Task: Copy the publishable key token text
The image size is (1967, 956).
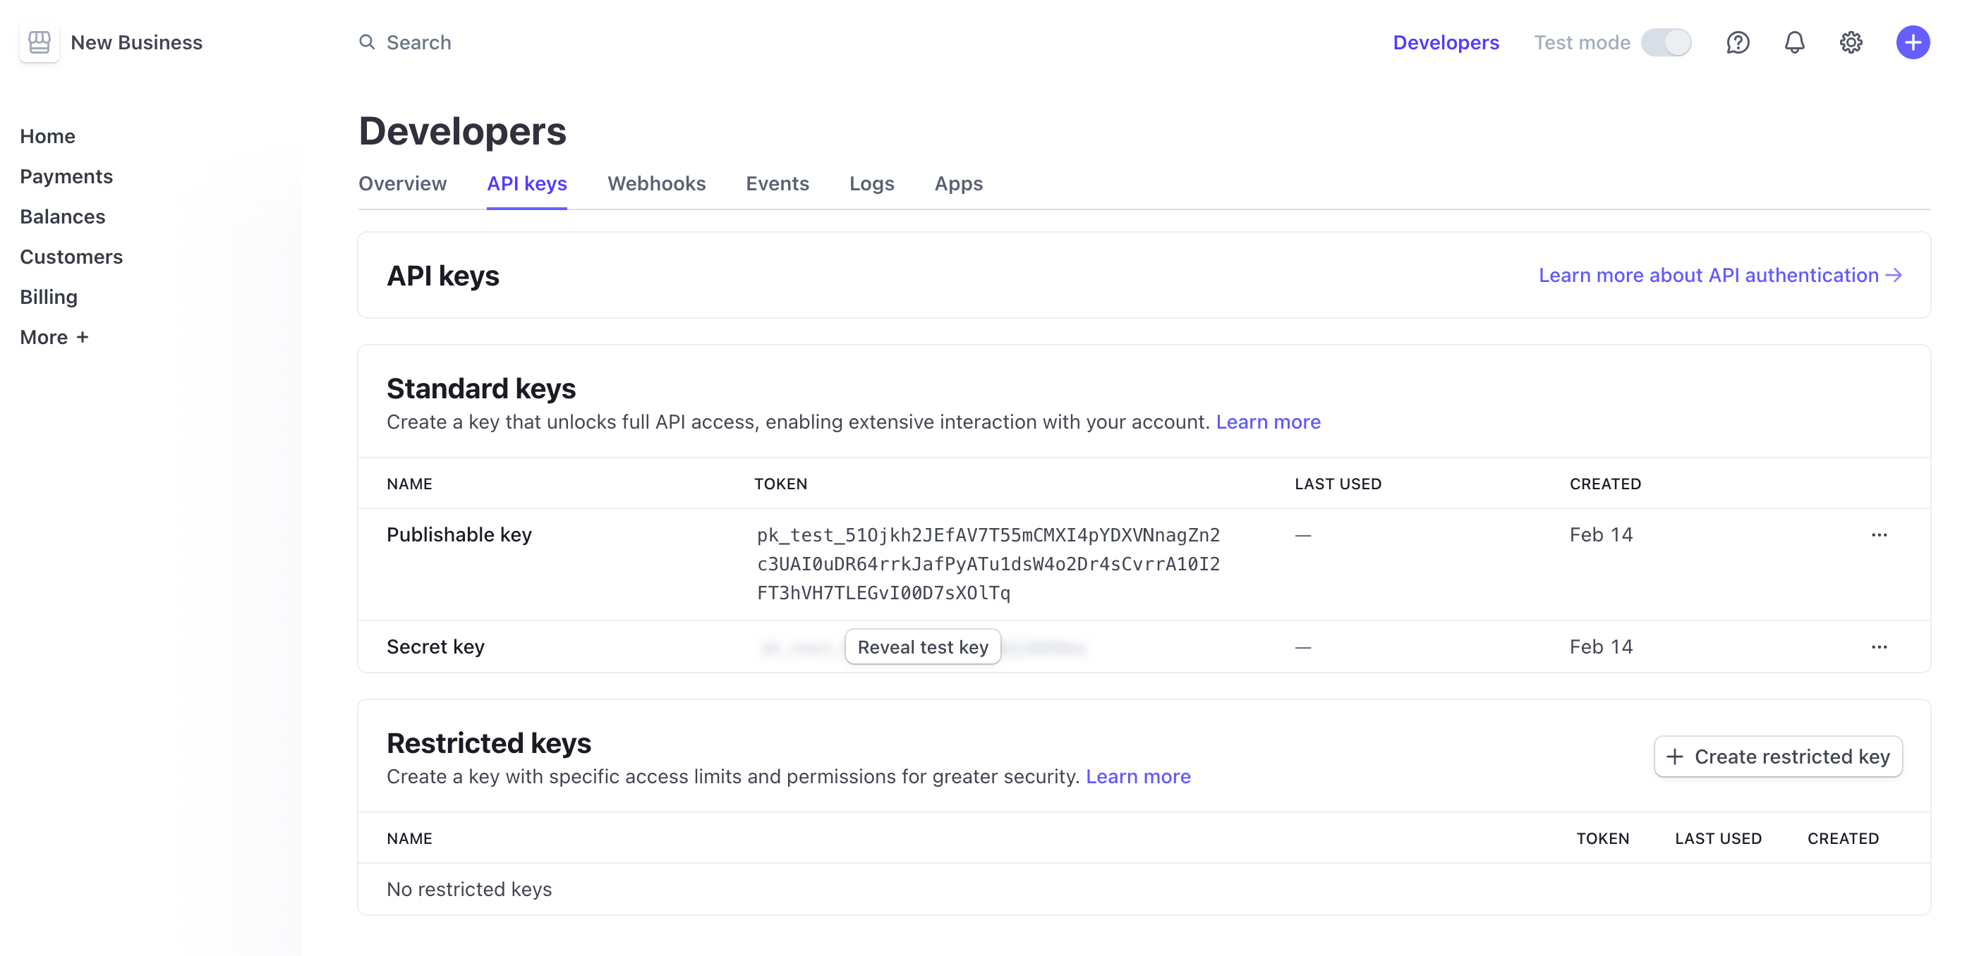Action: (988, 564)
